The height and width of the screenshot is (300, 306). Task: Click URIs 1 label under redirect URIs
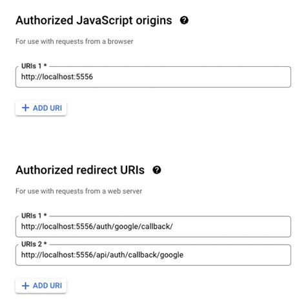(x=34, y=216)
